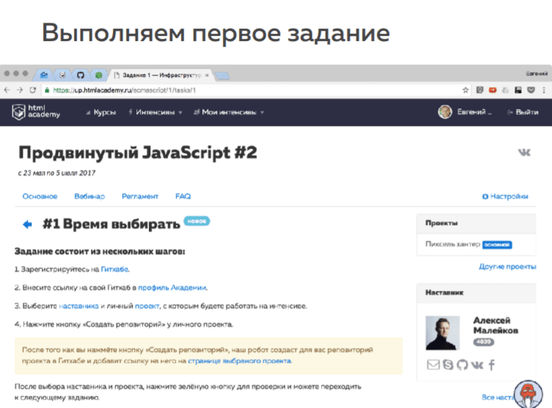Screen dimensions: 552x408
Task: Close the 'Задание 1' tab
Action: pyautogui.click(x=207, y=75)
